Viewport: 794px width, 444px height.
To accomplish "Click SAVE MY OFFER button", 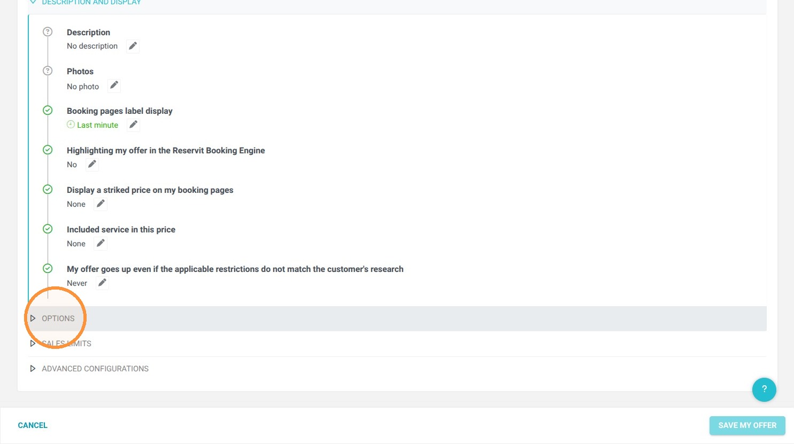I will click(x=747, y=425).
